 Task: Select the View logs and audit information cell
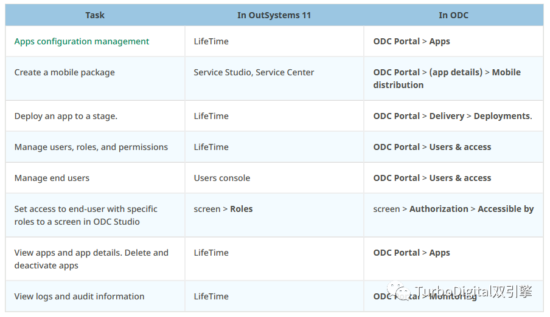click(x=79, y=296)
